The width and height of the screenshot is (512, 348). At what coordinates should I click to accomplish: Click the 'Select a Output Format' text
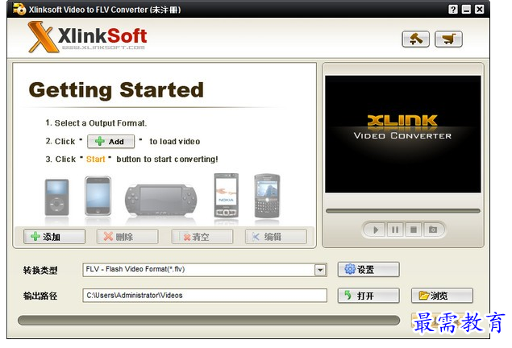(x=101, y=123)
